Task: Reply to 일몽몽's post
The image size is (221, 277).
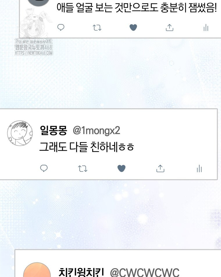Action: coord(44,168)
